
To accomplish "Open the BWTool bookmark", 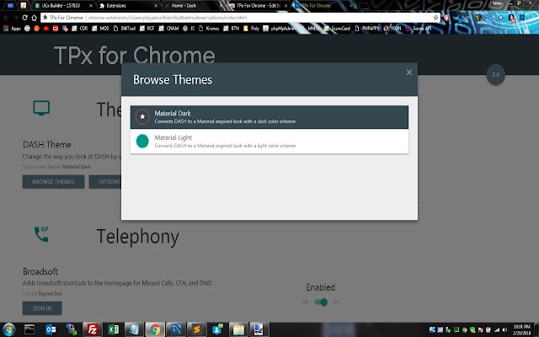I will 124,29.
